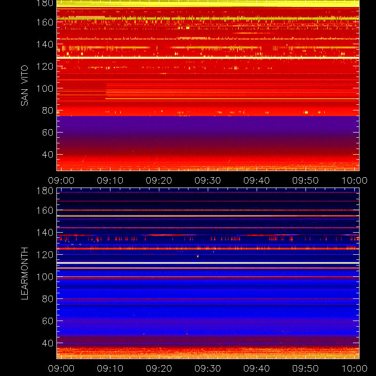This screenshot has height=376, width=376.
Task: Click the SAN VITO axis label
Action: click(24, 86)
